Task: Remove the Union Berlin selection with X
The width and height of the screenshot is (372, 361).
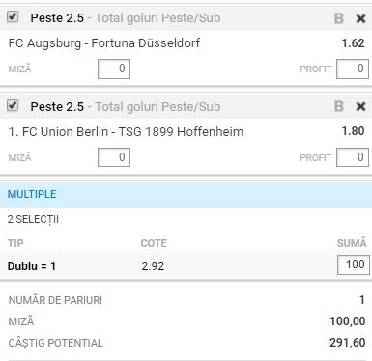Action: (360, 107)
